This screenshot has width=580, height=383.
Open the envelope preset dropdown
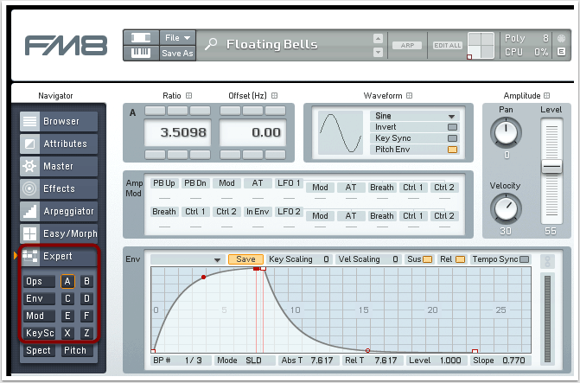click(187, 259)
